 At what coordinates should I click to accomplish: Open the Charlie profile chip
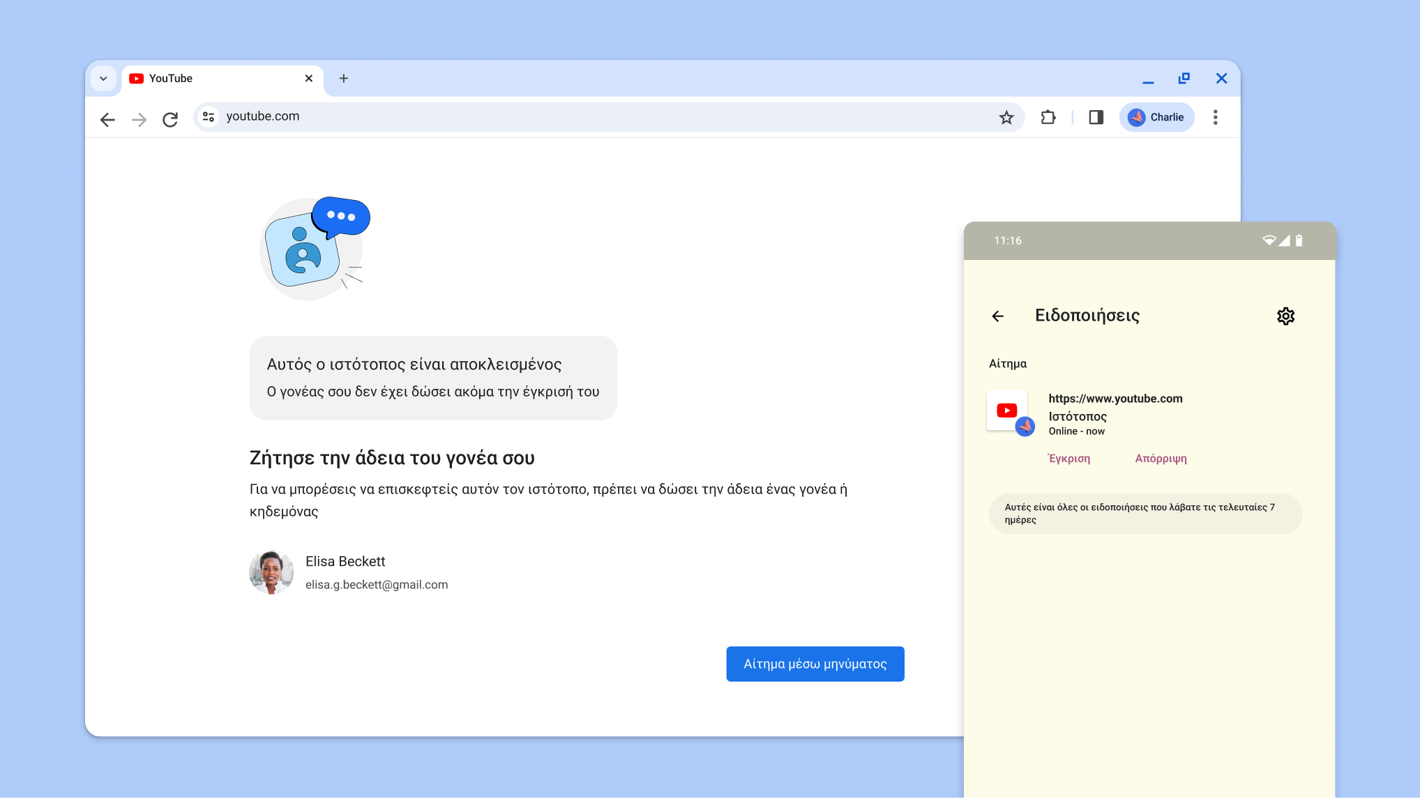click(1156, 117)
